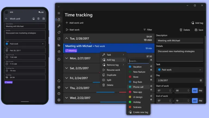Image resolution: width=209 pixels, height=118 pixels.
Task: Choose Duplicate from the context menu
Action: [x=111, y=75]
